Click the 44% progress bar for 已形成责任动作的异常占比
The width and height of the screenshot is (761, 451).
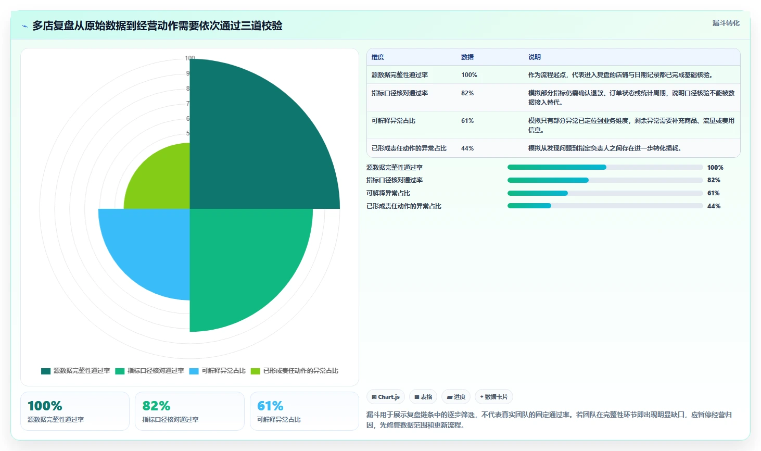pyautogui.click(x=605, y=206)
